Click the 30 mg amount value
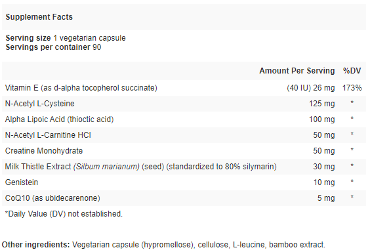This screenshot has width=370, height=252. coord(324,167)
